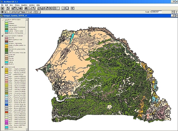
Task: Open the Window menu
Action: pos(32,5)
